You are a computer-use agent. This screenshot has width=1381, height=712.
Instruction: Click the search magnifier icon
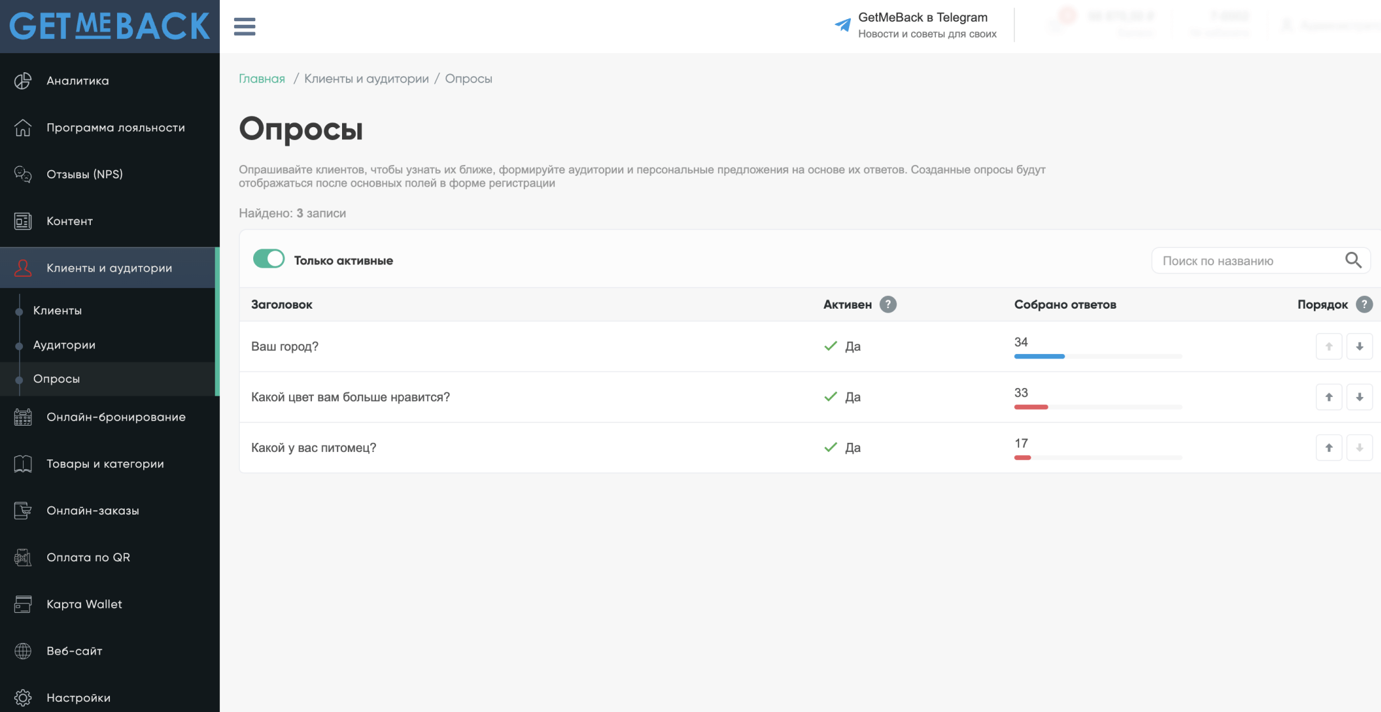1353,260
